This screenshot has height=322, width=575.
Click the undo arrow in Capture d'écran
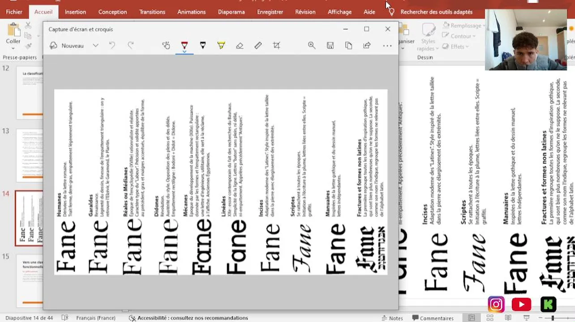pos(112,45)
